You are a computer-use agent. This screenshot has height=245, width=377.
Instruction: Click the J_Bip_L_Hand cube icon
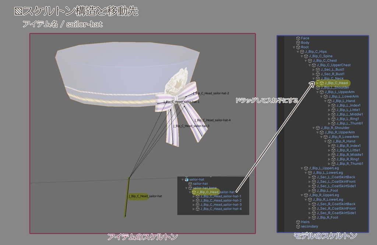point(330,101)
